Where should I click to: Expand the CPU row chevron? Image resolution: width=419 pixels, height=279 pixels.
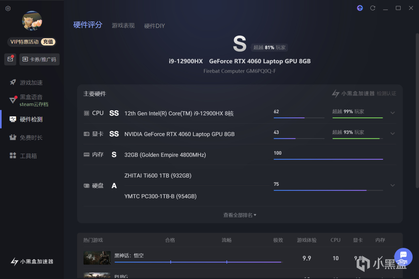pos(392,113)
